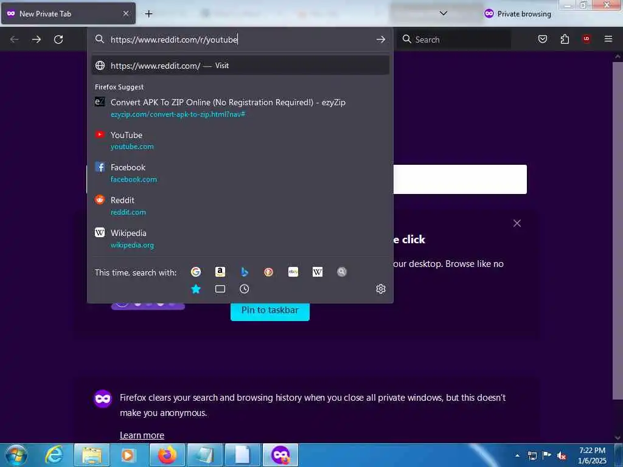The height and width of the screenshot is (467, 623).
Task: Switch to Firefox private window in taskbar
Action: pyautogui.click(x=281, y=455)
